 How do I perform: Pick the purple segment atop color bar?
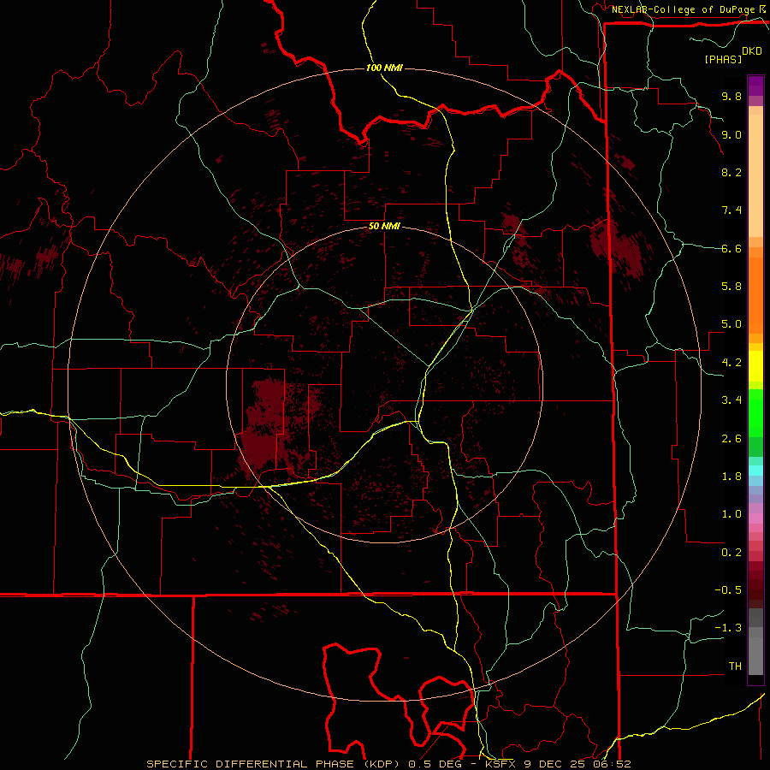tap(755, 86)
